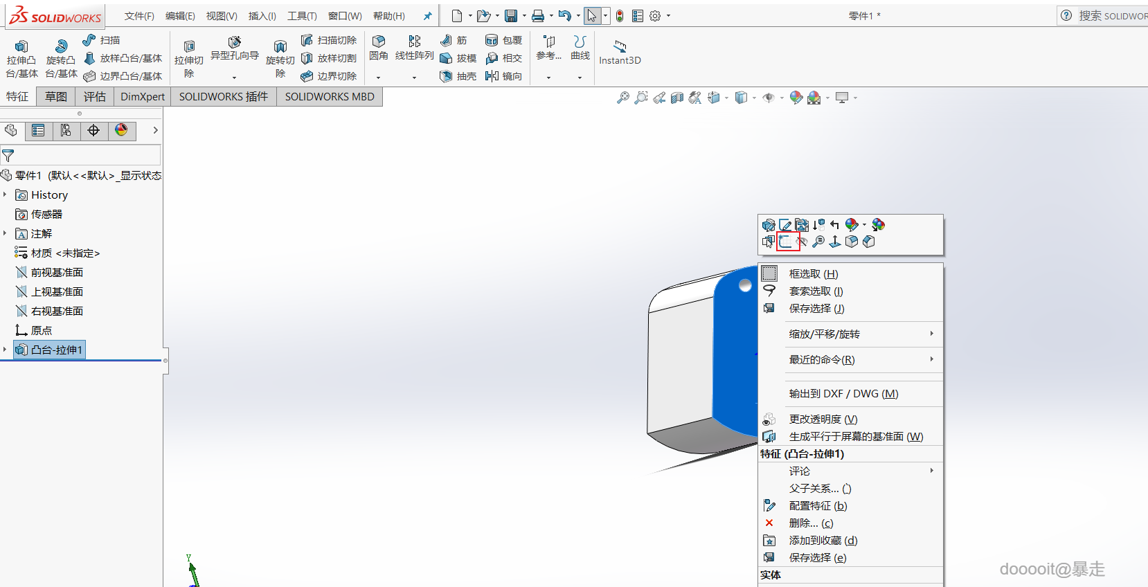Switch to the 草图 sketch tab
Image resolution: width=1148 pixels, height=587 pixels.
pos(56,97)
